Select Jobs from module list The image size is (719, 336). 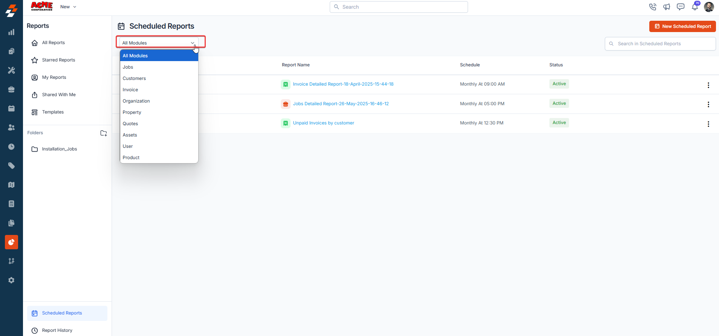click(159, 67)
